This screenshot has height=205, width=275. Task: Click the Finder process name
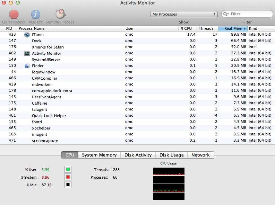click(x=38, y=66)
